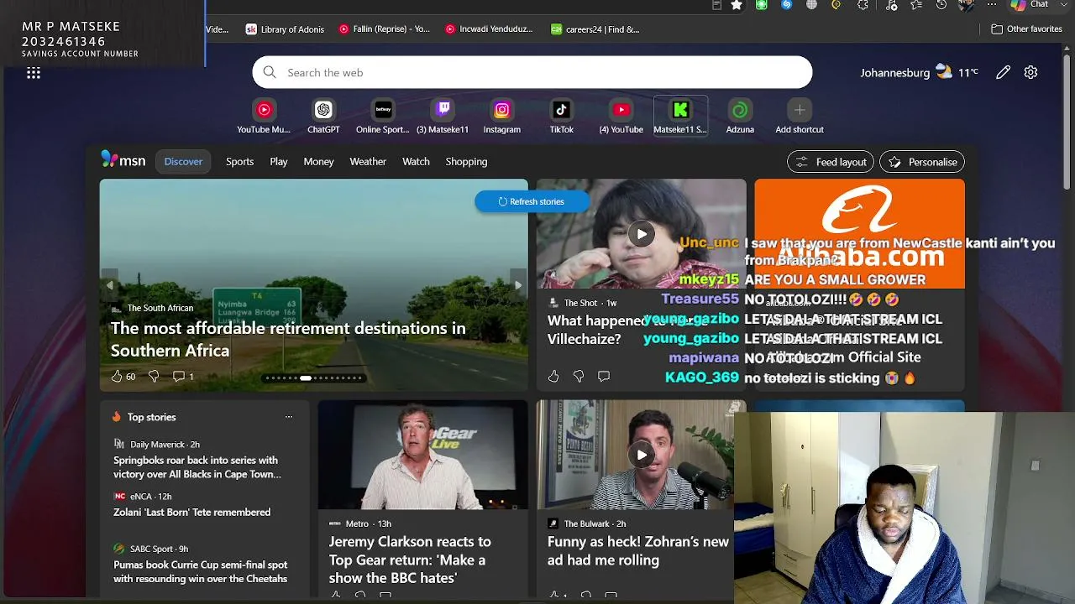
Task: Click the pencil edit page icon
Action: pyautogui.click(x=1003, y=72)
